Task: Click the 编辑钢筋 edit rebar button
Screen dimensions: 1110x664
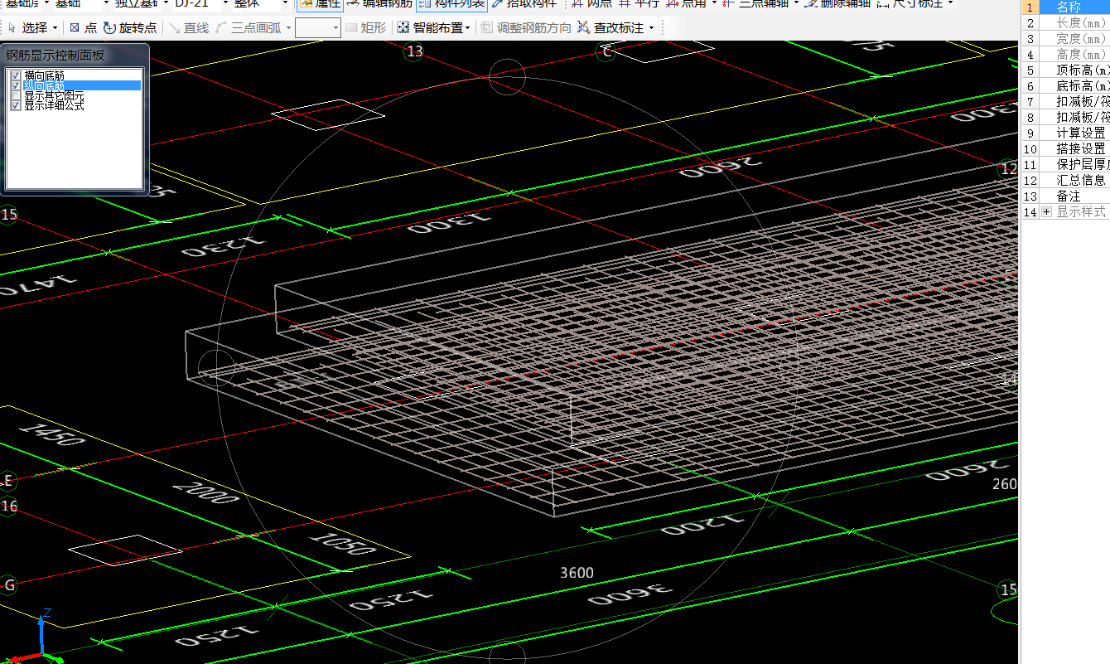Action: (x=378, y=4)
